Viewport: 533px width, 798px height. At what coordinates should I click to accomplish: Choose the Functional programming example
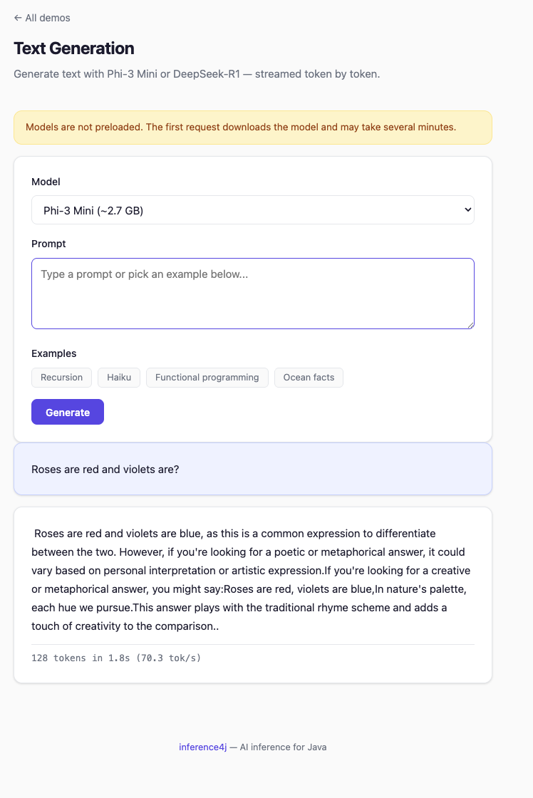coord(207,377)
